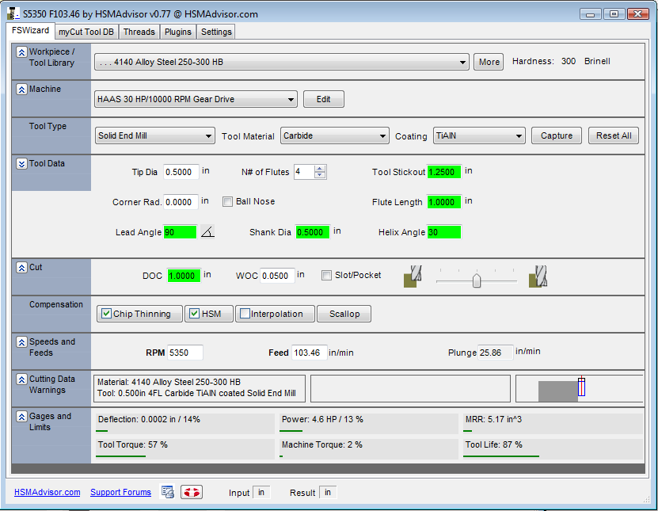
Task: Click the lead angle triangle icon
Action: (x=207, y=232)
